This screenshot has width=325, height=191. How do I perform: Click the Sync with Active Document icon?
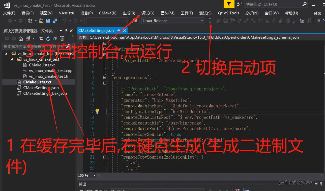coord(41,39)
